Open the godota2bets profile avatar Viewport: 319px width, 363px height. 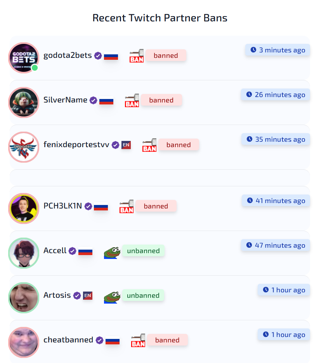[24, 57]
